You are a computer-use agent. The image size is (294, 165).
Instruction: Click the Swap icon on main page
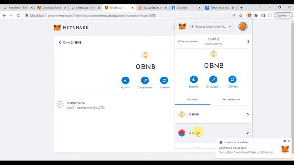(x=164, y=81)
